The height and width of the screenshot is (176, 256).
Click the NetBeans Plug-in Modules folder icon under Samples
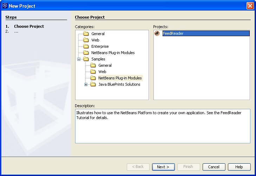(x=93, y=78)
